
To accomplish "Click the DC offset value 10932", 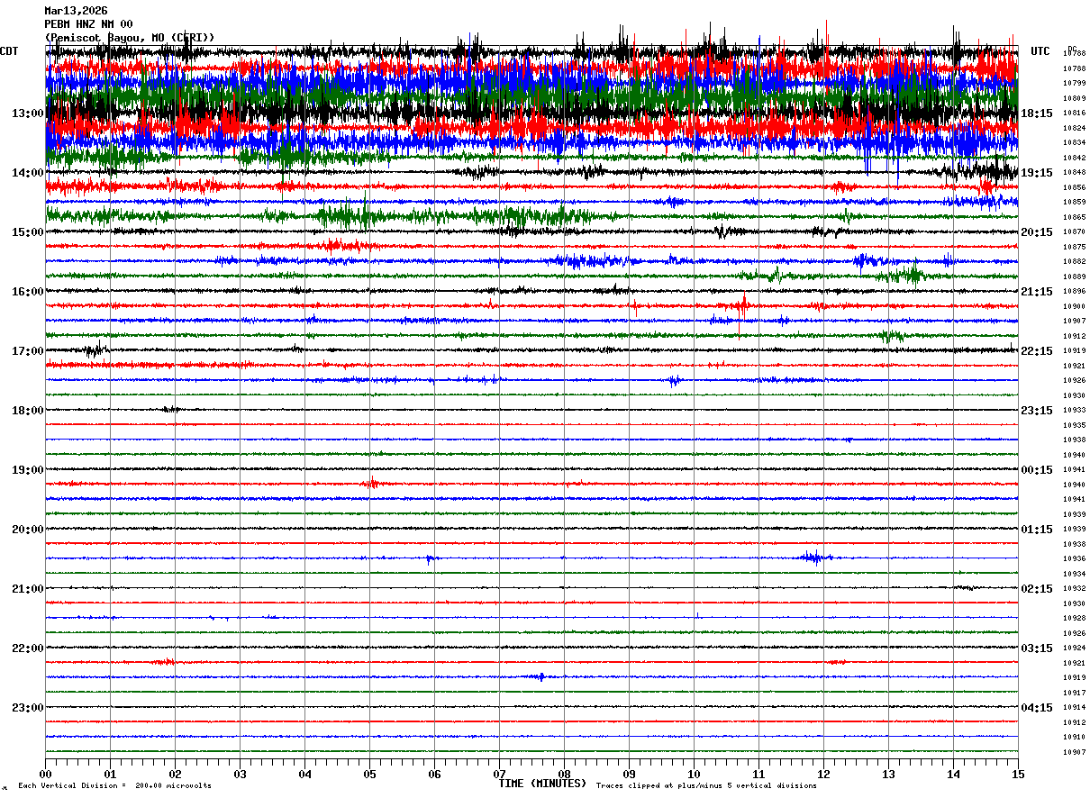I will (x=1074, y=589).
